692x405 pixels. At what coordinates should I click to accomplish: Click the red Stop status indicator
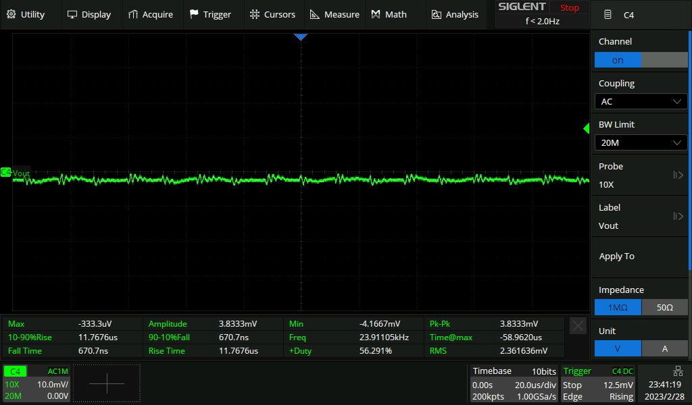coord(569,7)
